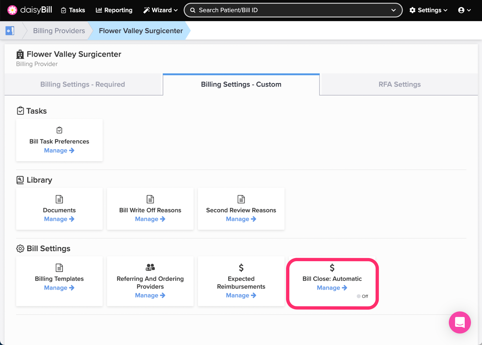Open the Reporting page
Viewport: 482px width, 345px height.
tap(114, 10)
